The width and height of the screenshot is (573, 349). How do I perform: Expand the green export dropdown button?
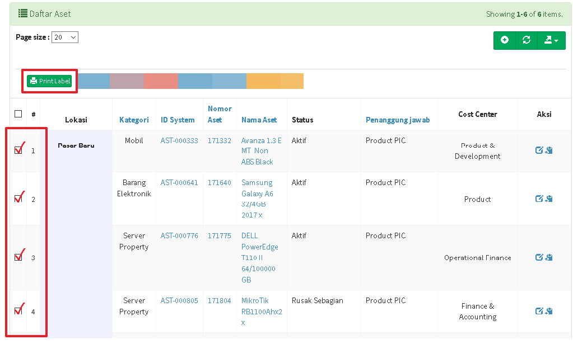(551, 40)
